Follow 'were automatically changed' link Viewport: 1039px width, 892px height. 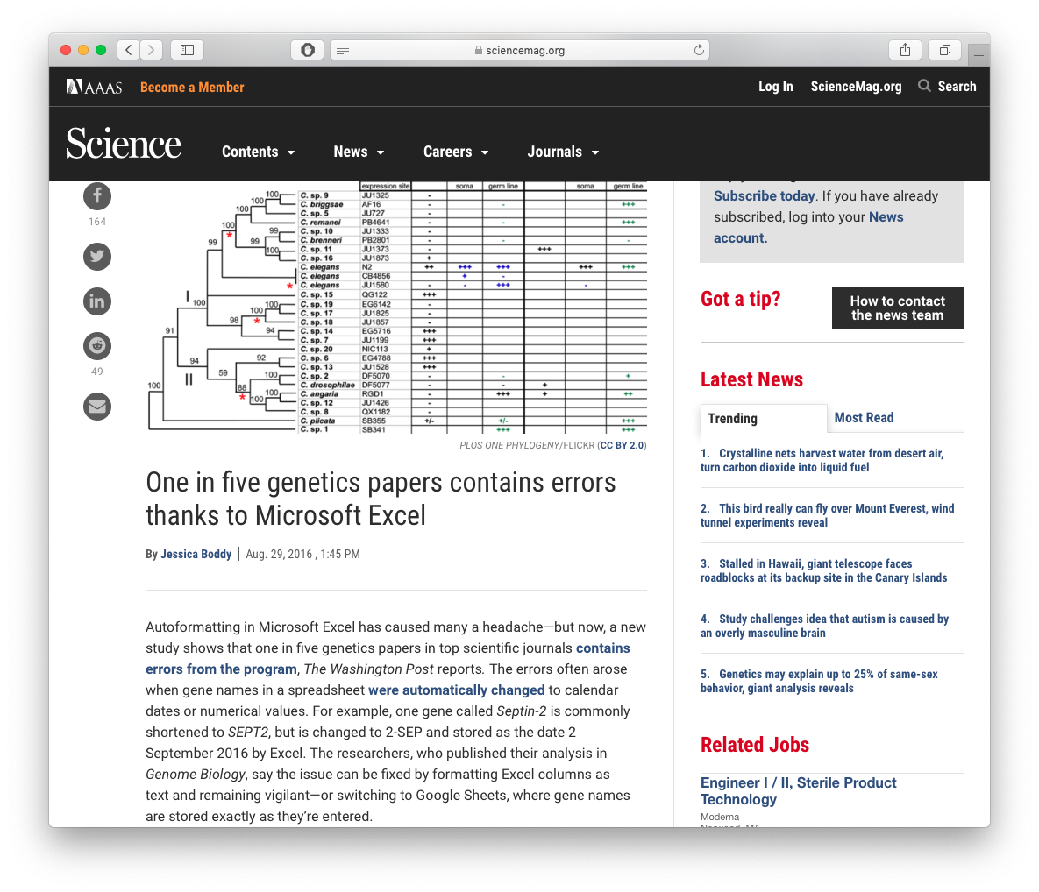click(457, 690)
